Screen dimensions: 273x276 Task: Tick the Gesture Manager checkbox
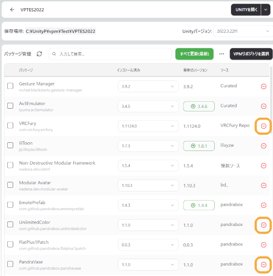pyautogui.click(x=10, y=86)
